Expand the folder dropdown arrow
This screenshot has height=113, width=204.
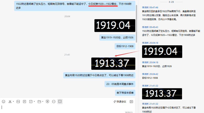(43, 102)
